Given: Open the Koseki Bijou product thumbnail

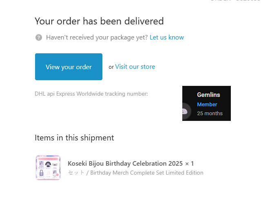Looking at the screenshot, I should click(48, 167).
